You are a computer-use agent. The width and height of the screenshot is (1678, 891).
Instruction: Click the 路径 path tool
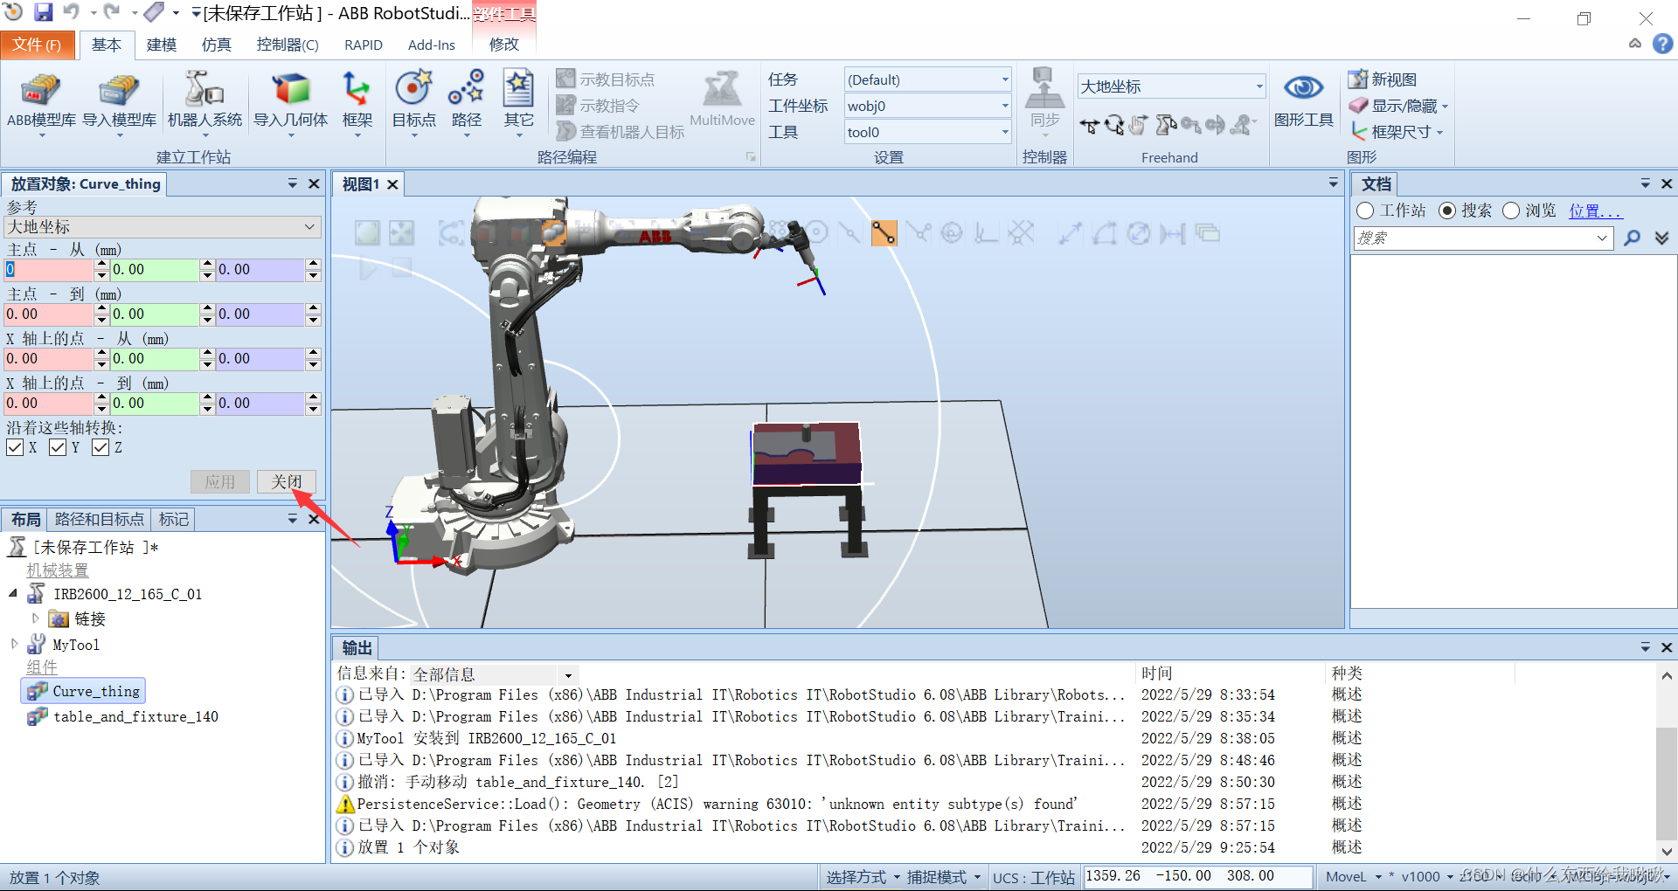[466, 103]
